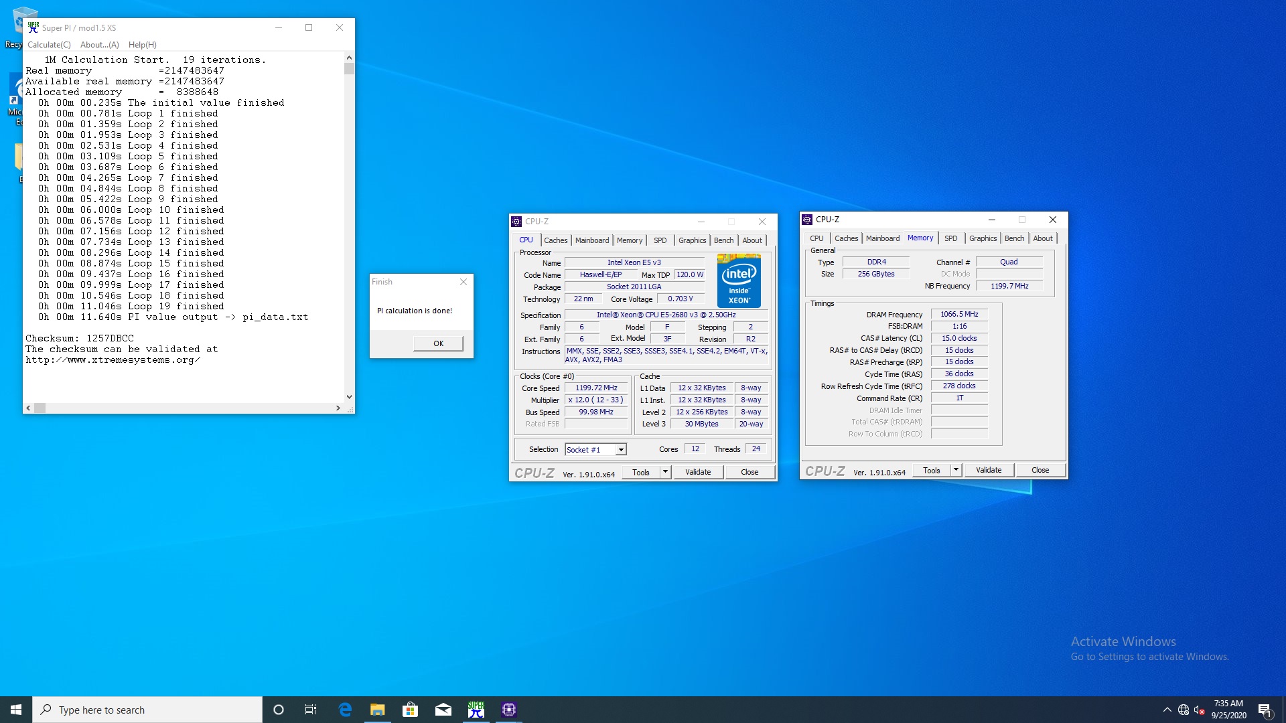This screenshot has height=723, width=1286.
Task: Switch to CPU tab in right CPU-Z
Action: (x=816, y=238)
